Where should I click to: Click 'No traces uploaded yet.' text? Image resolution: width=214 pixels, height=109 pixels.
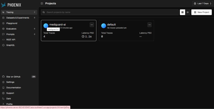pos(117,28)
